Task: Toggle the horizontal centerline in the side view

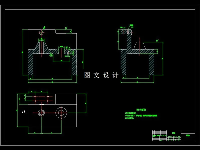Action: coord(131,32)
